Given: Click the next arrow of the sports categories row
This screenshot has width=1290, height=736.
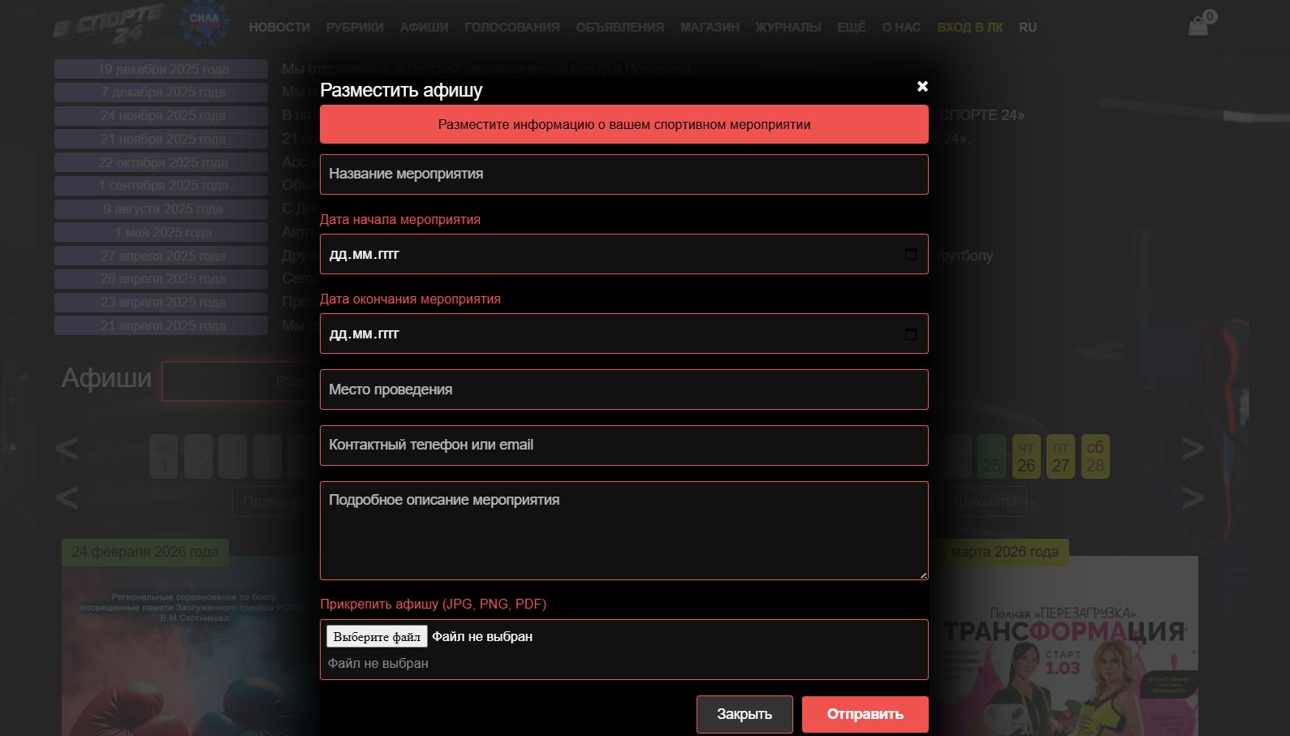Looking at the screenshot, I should pos(1193,497).
